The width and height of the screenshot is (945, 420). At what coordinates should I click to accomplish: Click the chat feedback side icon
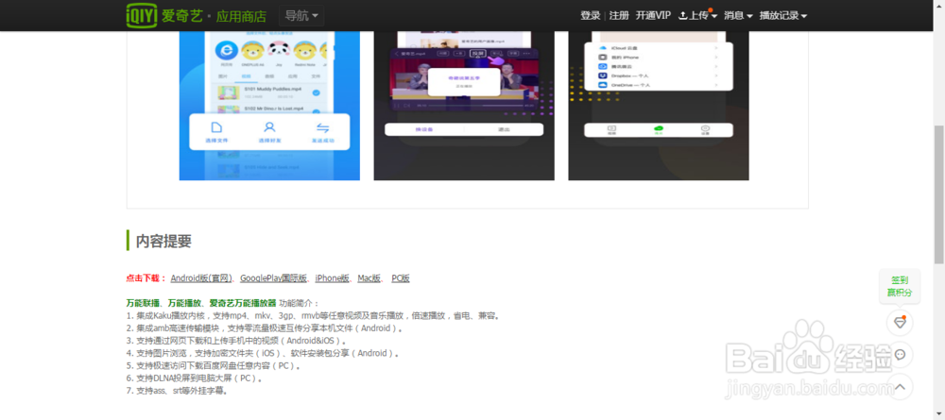(x=900, y=355)
